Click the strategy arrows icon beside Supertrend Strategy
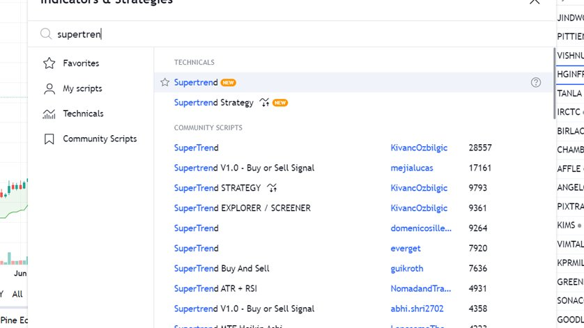Image resolution: width=584 pixels, height=328 pixels. [x=264, y=102]
